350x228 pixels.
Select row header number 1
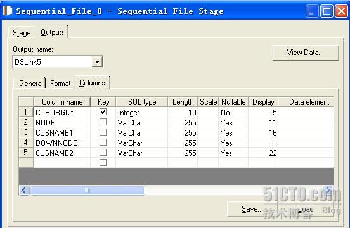tap(26, 112)
